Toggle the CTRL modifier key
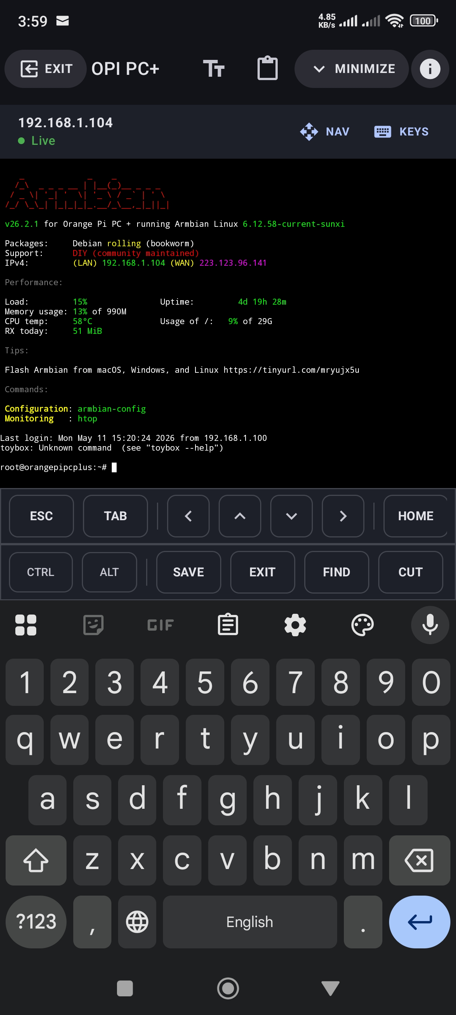The height and width of the screenshot is (1015, 456). click(x=40, y=572)
